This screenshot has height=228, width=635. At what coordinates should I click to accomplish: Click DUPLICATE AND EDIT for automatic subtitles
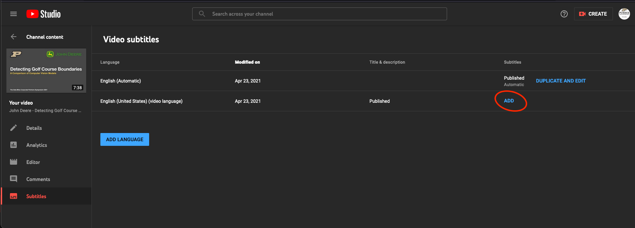pyautogui.click(x=561, y=81)
